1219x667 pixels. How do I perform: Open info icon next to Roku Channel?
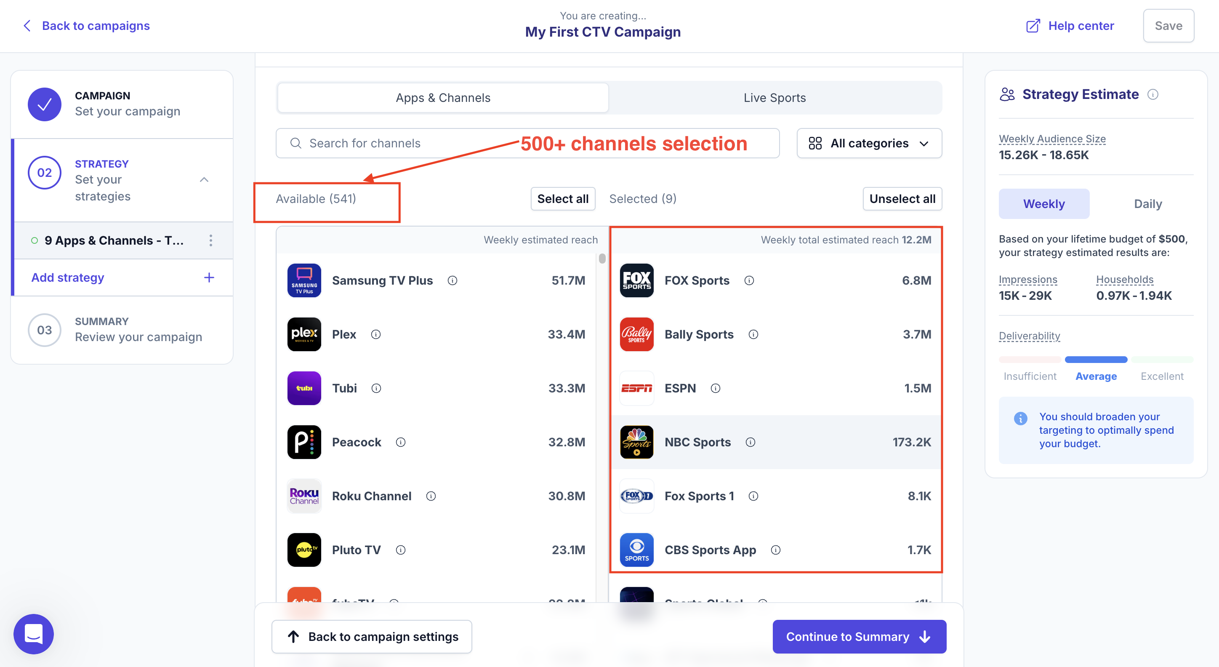pyautogui.click(x=431, y=496)
